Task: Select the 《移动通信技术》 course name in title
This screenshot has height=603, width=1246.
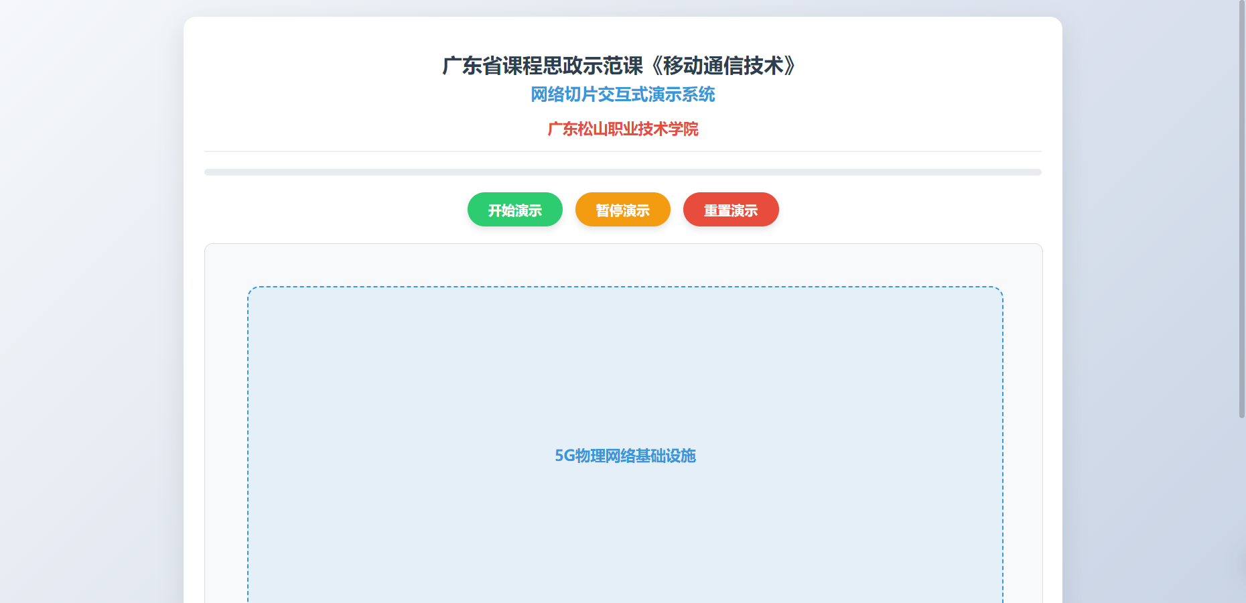Action: 723,66
